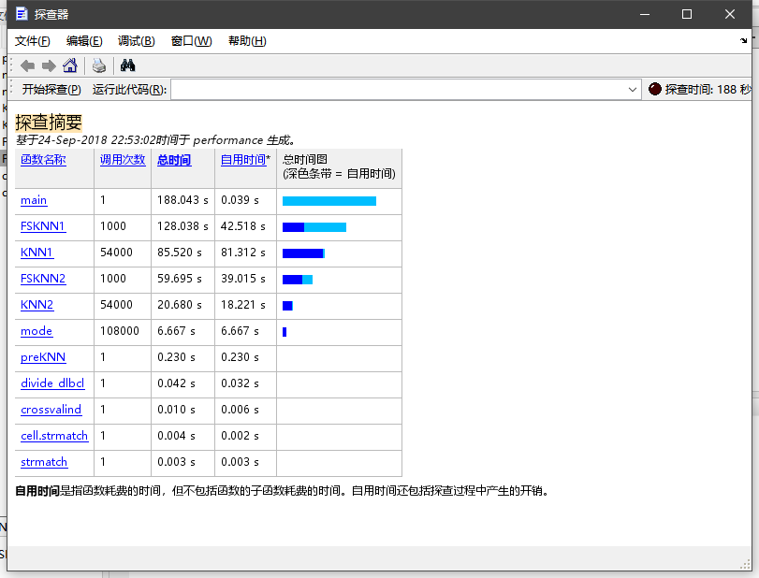759x578 pixels.
Task: Click the 39.015 s self time cell
Action: click(243, 279)
